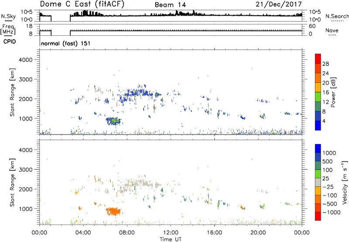Click the "12" label on power colorbar
Screen dimensions: 349x242
point(325,102)
